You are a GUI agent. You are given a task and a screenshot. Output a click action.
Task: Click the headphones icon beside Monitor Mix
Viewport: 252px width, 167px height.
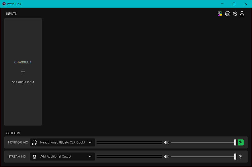(34, 142)
